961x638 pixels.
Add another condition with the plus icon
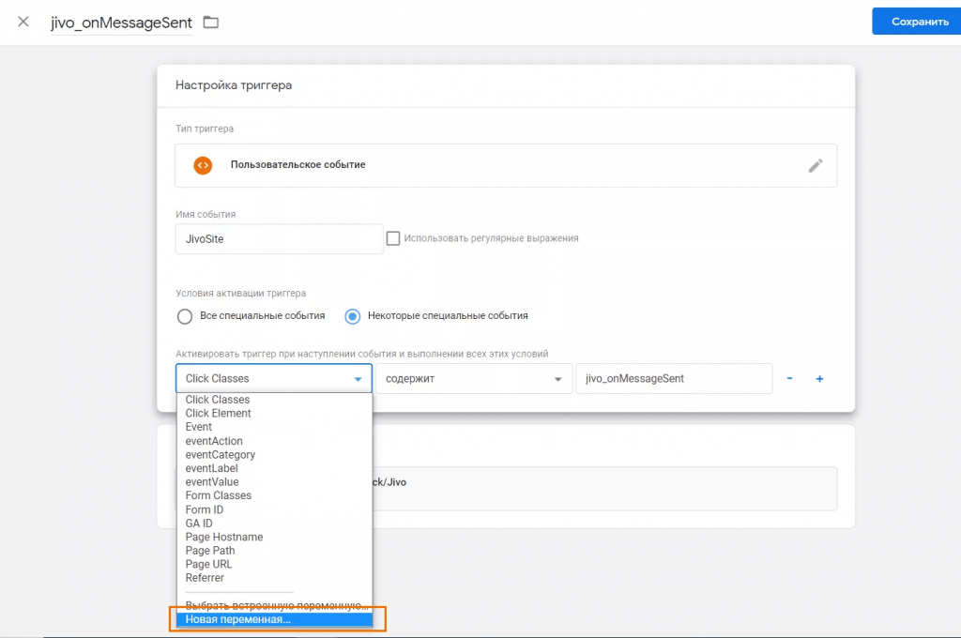click(818, 378)
